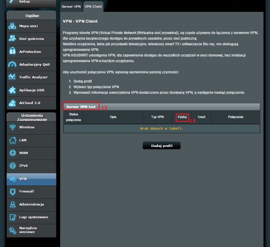Click the 'VPN - VPN Client' heading

tap(80, 21)
